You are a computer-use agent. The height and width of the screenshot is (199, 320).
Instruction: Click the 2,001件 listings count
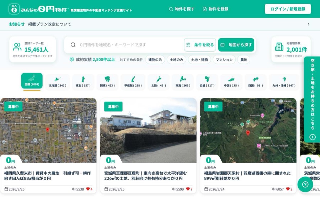(x=297, y=50)
